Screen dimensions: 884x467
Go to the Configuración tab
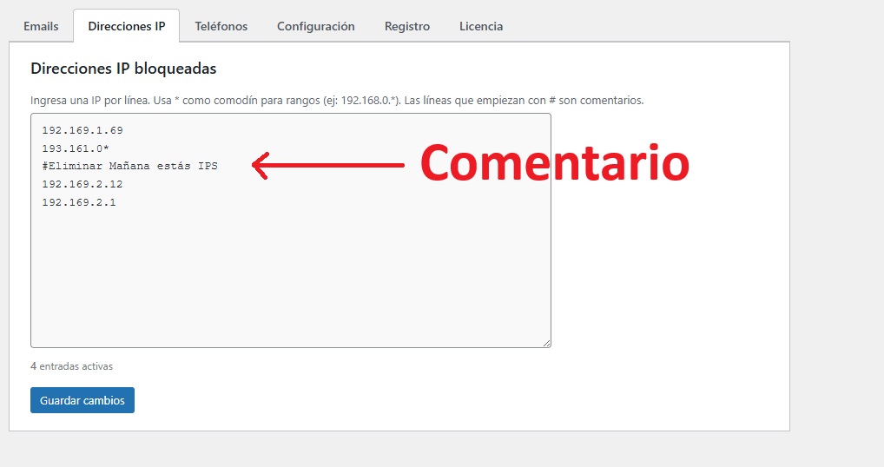[x=315, y=26]
